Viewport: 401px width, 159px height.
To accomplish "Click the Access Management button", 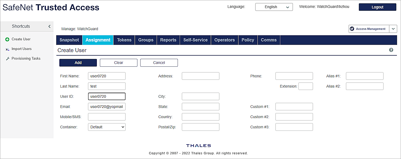I will (369, 29).
